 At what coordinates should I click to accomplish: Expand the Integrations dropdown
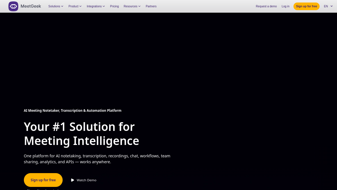click(96, 6)
